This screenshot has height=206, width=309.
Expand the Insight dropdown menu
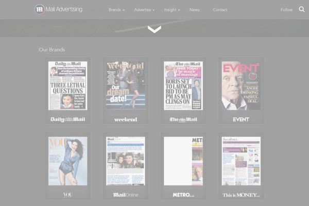(172, 10)
